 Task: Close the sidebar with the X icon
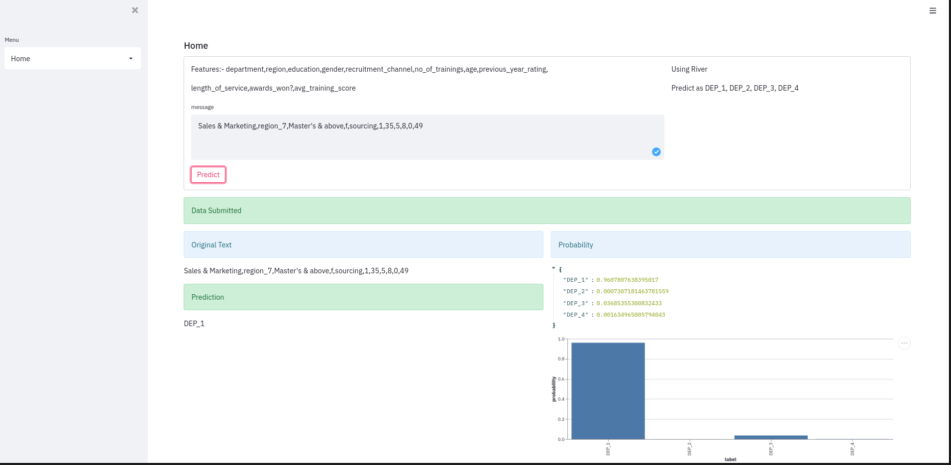click(x=135, y=10)
